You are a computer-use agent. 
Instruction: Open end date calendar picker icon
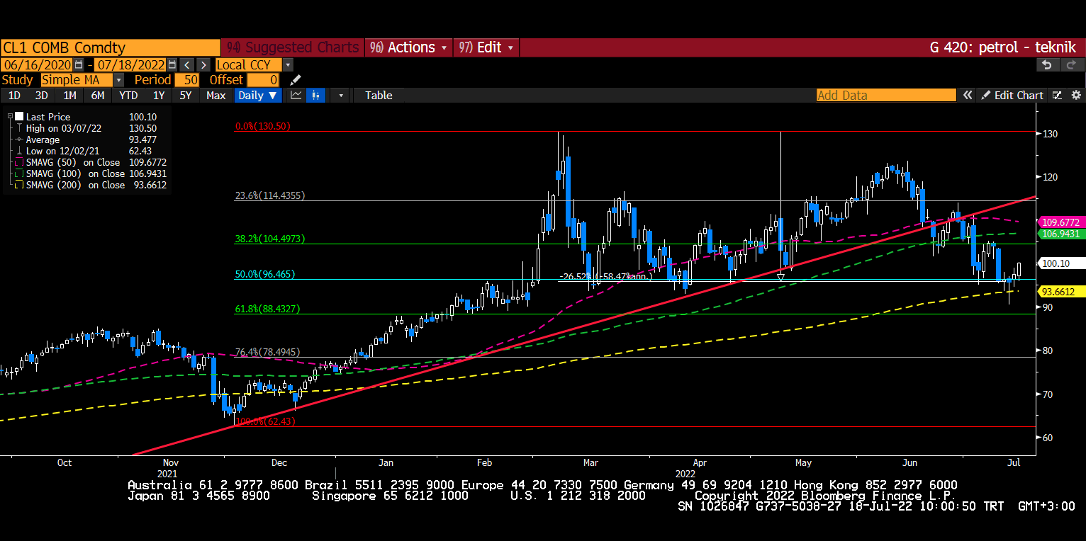click(x=172, y=64)
